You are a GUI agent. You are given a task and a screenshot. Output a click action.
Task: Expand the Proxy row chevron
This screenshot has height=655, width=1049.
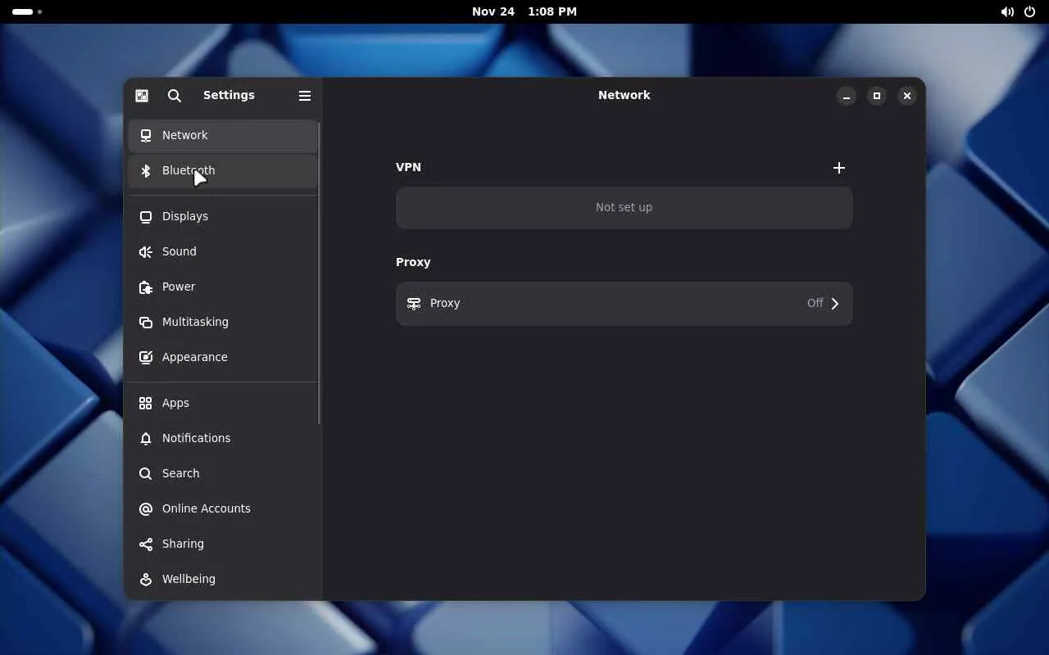[835, 304]
